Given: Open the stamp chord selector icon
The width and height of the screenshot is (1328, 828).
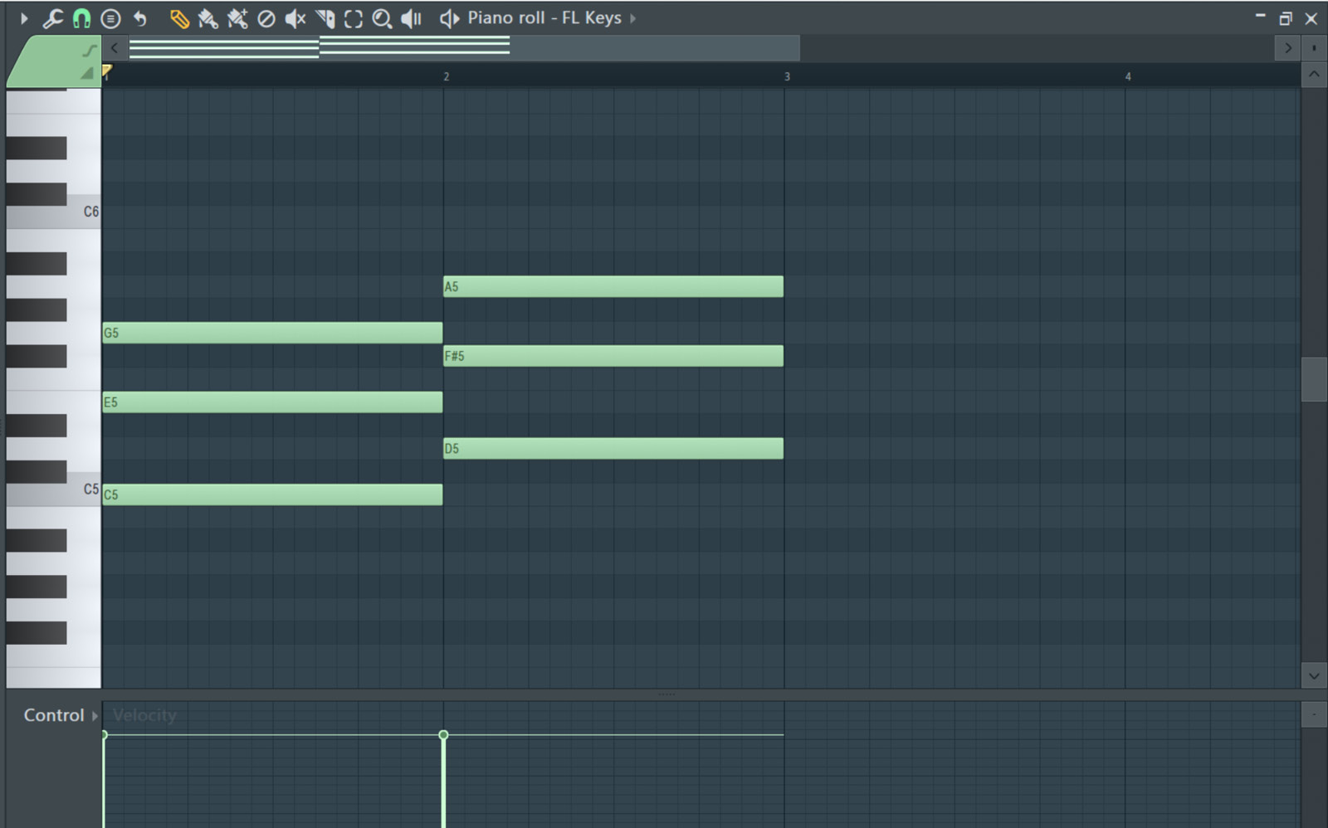Looking at the screenshot, I should coord(110,18).
